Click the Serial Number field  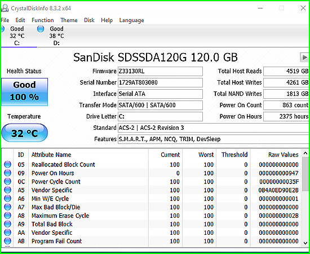coord(160,82)
